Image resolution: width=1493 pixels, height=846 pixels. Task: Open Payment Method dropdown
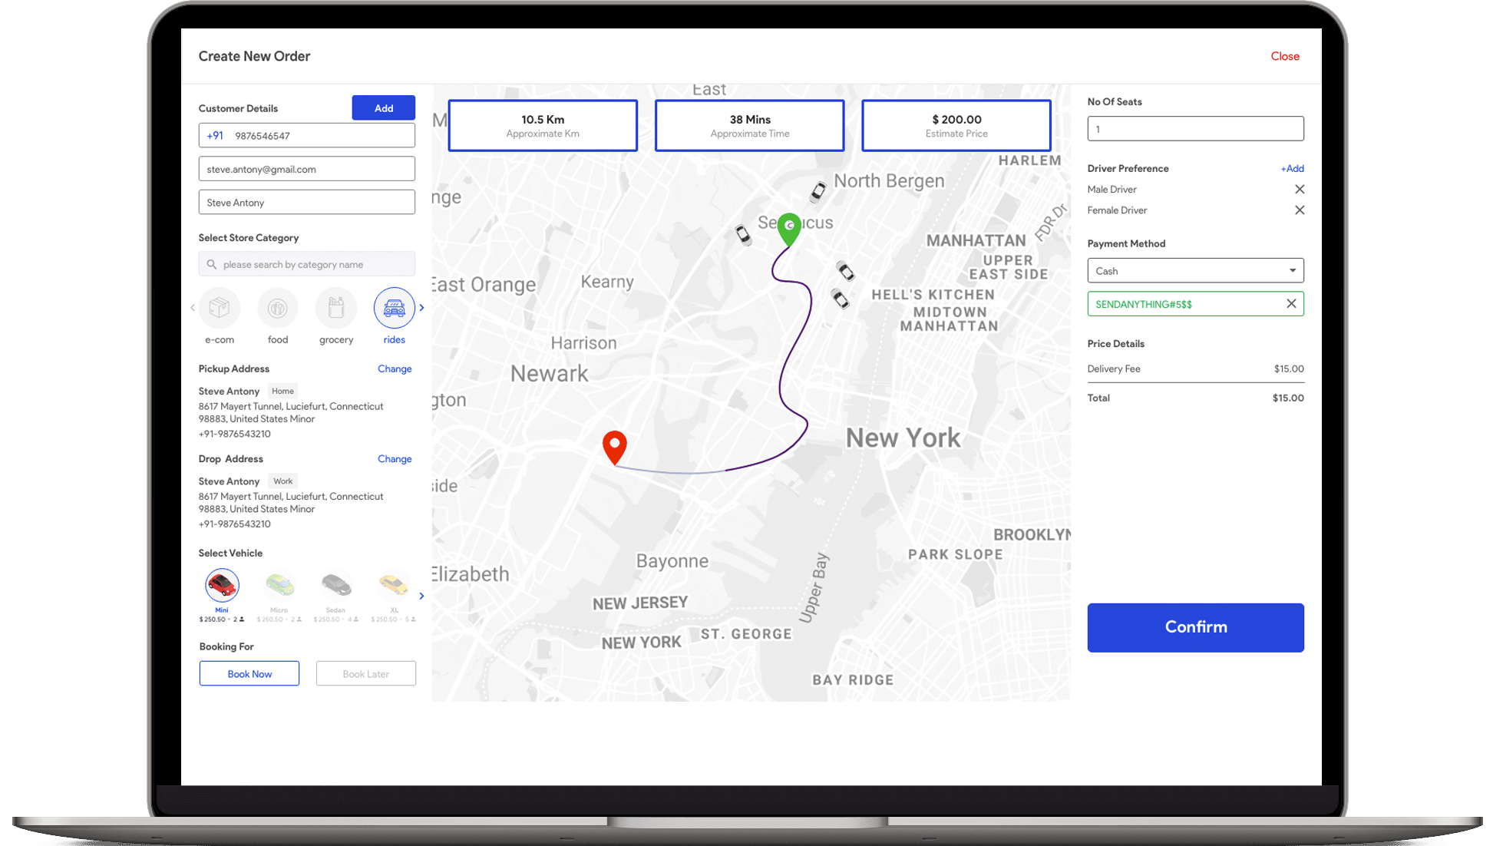1194,269
